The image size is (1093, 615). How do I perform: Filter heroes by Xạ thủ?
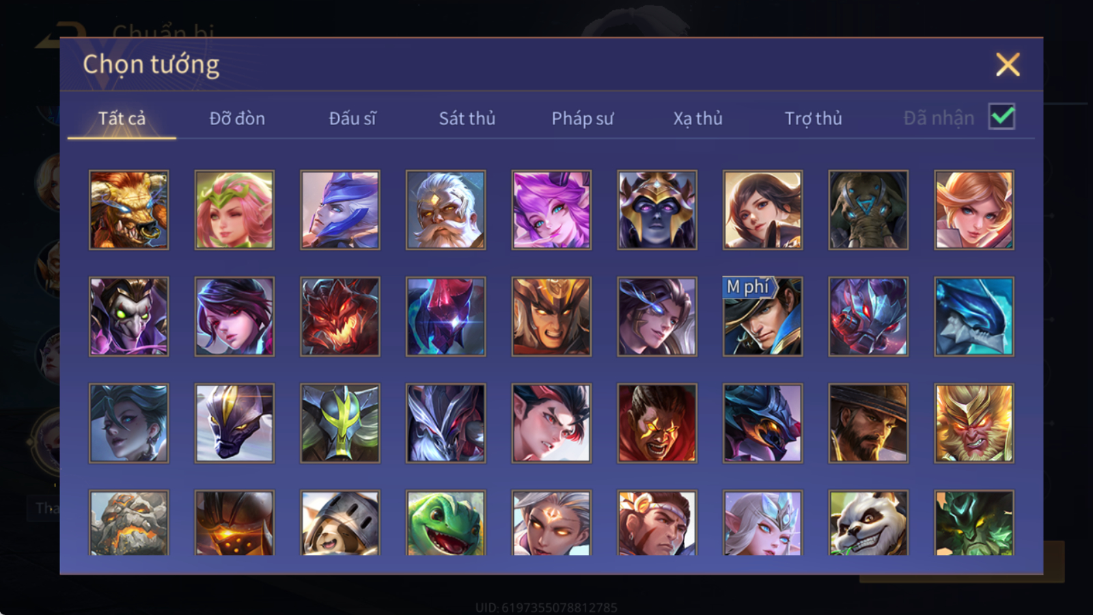point(697,118)
